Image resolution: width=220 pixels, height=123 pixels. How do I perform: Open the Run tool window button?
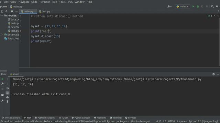coord(27,118)
